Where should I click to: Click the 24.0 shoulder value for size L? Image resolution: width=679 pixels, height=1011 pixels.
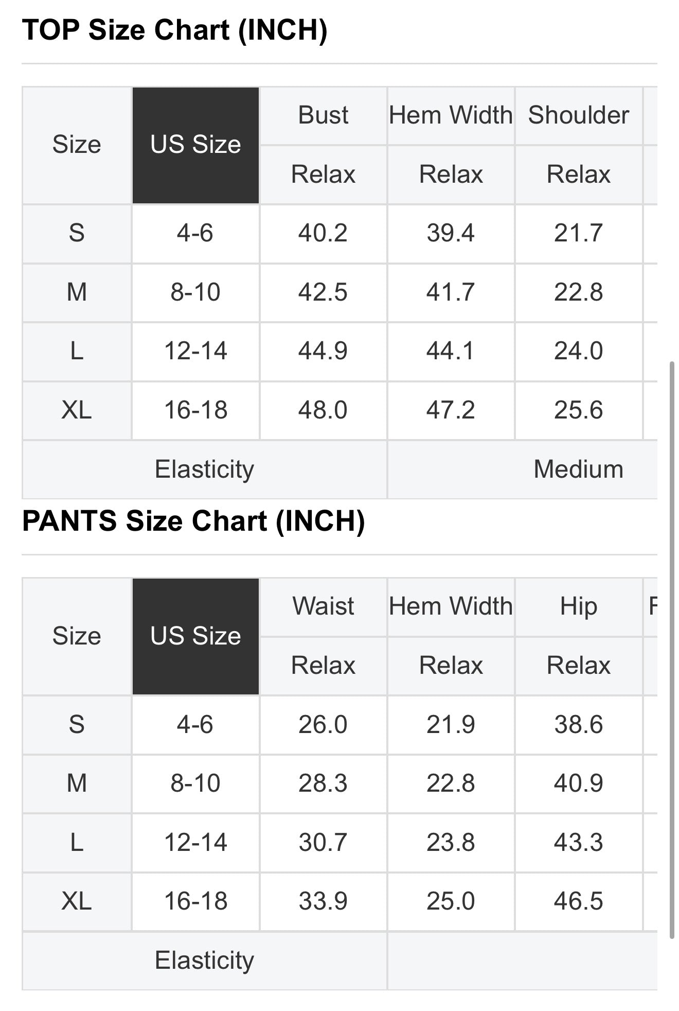pyautogui.click(x=579, y=352)
